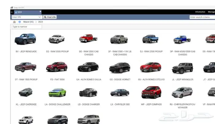This screenshot has width=215, height=124.
Task: Open DJ - RAM 2500 Pickup thumbnail
Action: click(150, 39)
